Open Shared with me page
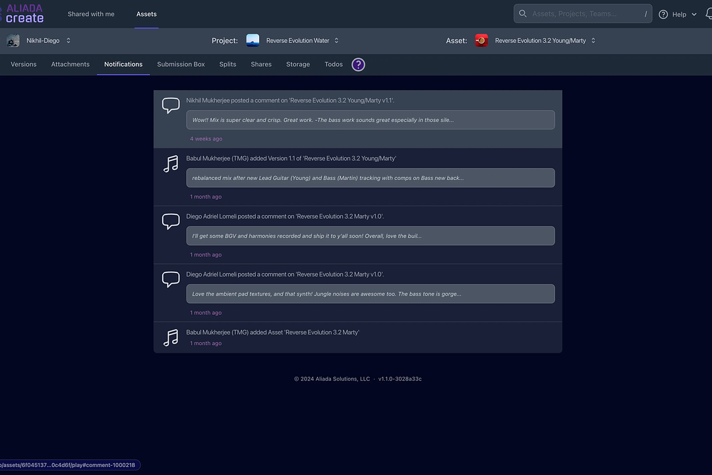Image resolution: width=712 pixels, height=475 pixels. [91, 14]
